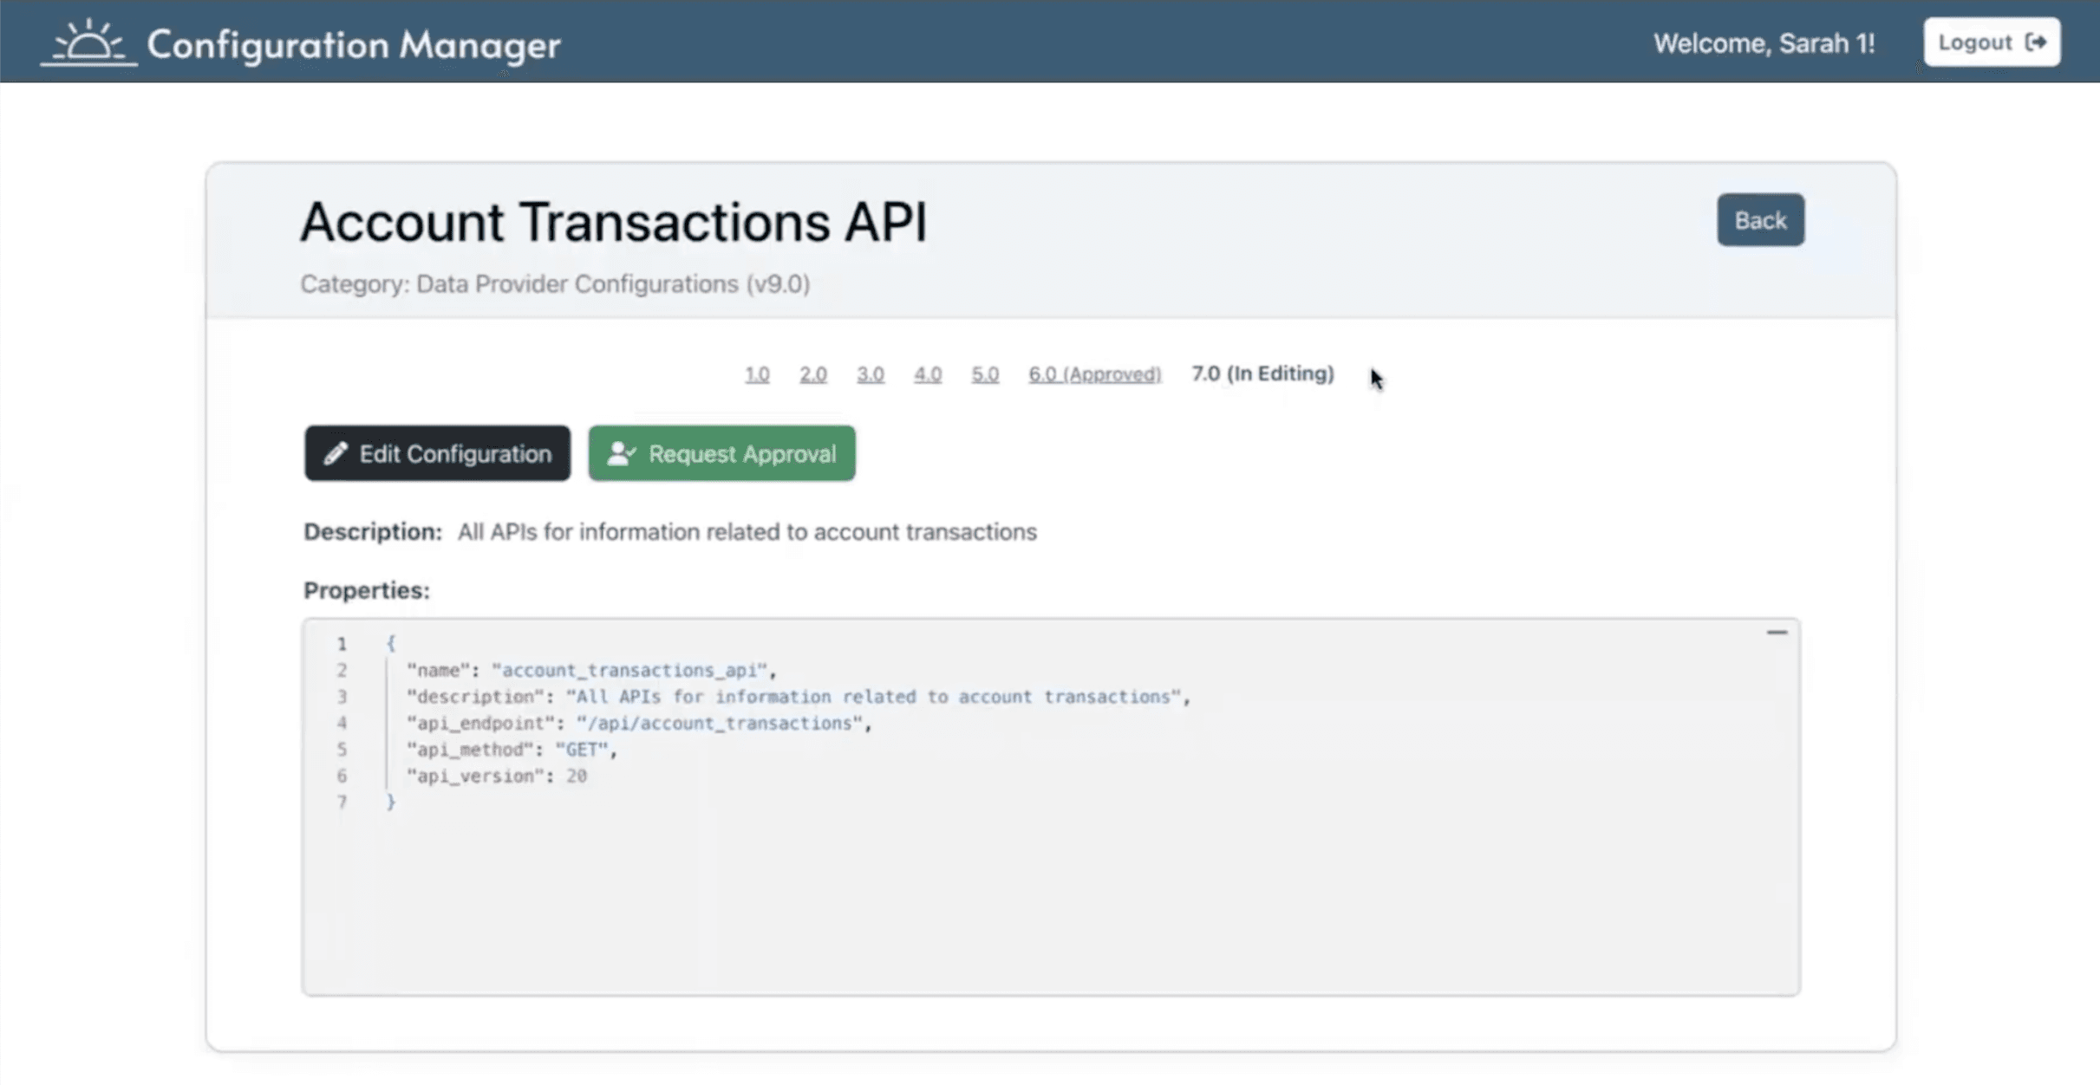Open configuration version 1.0
This screenshot has height=1085, width=2100.
pos(756,374)
